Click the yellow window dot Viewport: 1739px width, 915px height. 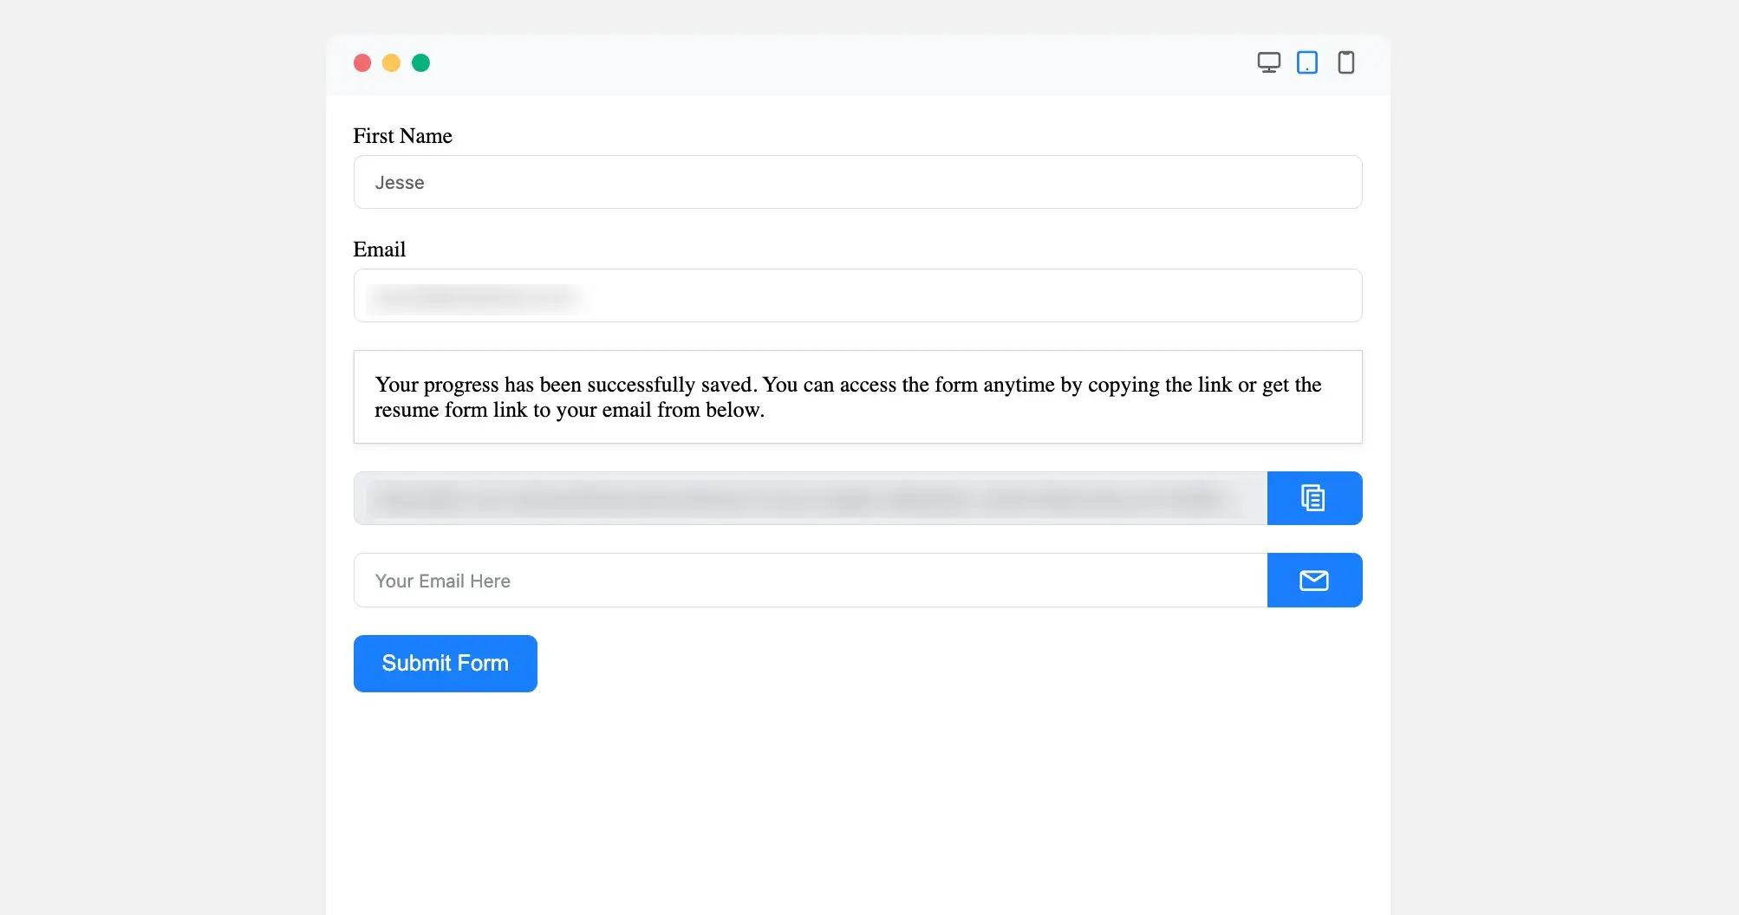pyautogui.click(x=391, y=63)
